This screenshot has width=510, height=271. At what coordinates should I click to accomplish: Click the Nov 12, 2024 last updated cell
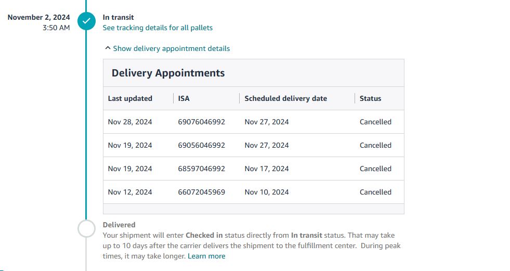pos(130,192)
